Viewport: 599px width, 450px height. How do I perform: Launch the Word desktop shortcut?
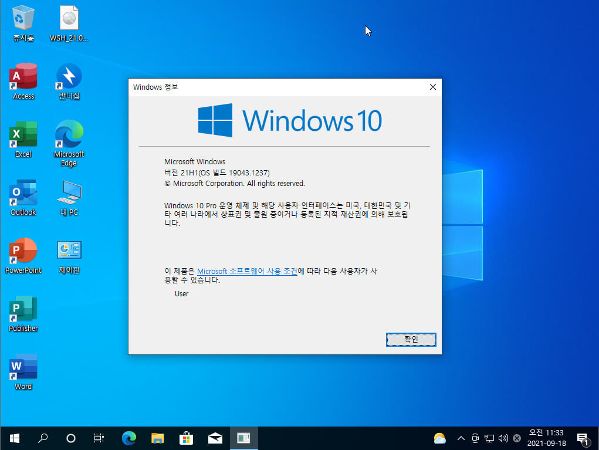click(23, 372)
